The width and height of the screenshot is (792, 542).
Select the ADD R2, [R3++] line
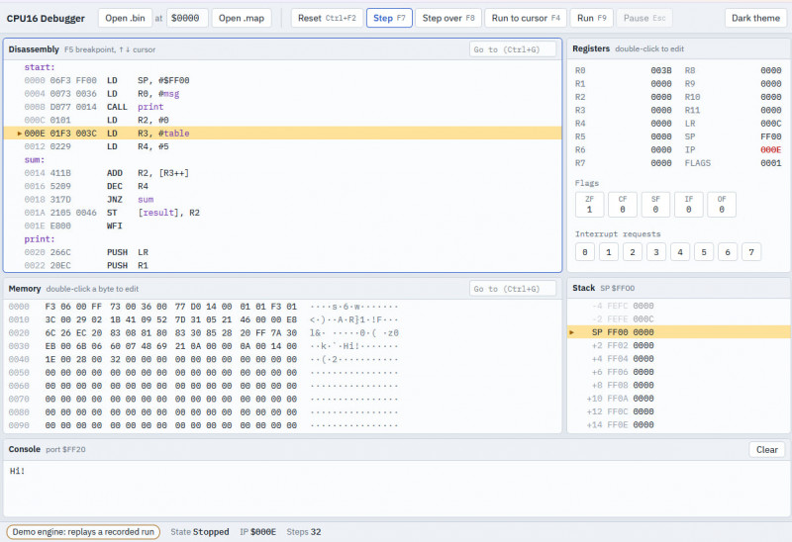282,173
